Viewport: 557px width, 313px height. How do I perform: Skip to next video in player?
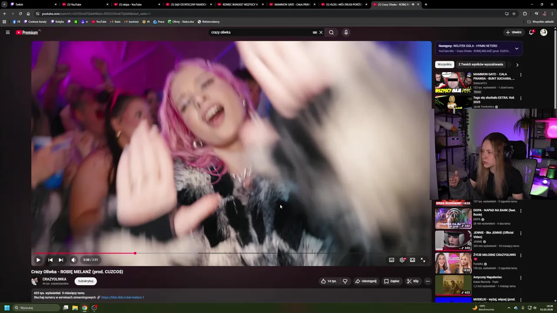(61, 260)
